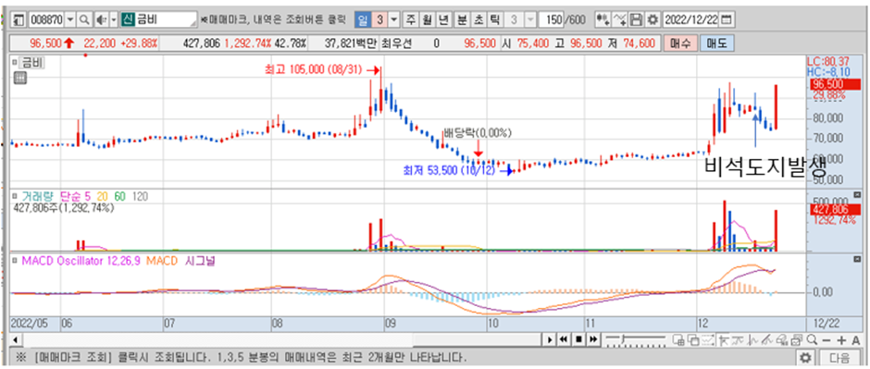Click the A text annotation icon
The image size is (870, 369).
point(855,339)
